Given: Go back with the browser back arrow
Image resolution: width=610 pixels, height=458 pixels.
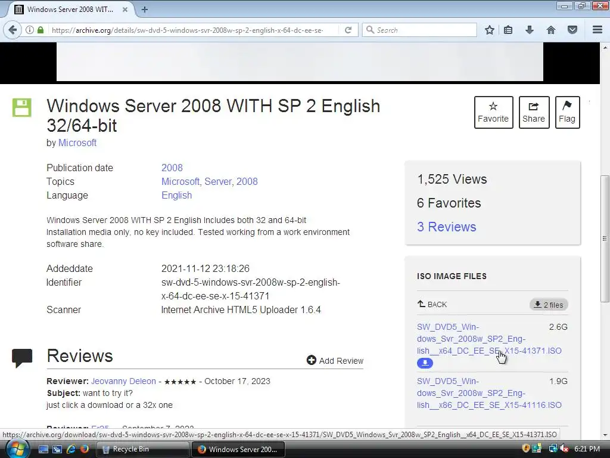Looking at the screenshot, I should (x=13, y=30).
